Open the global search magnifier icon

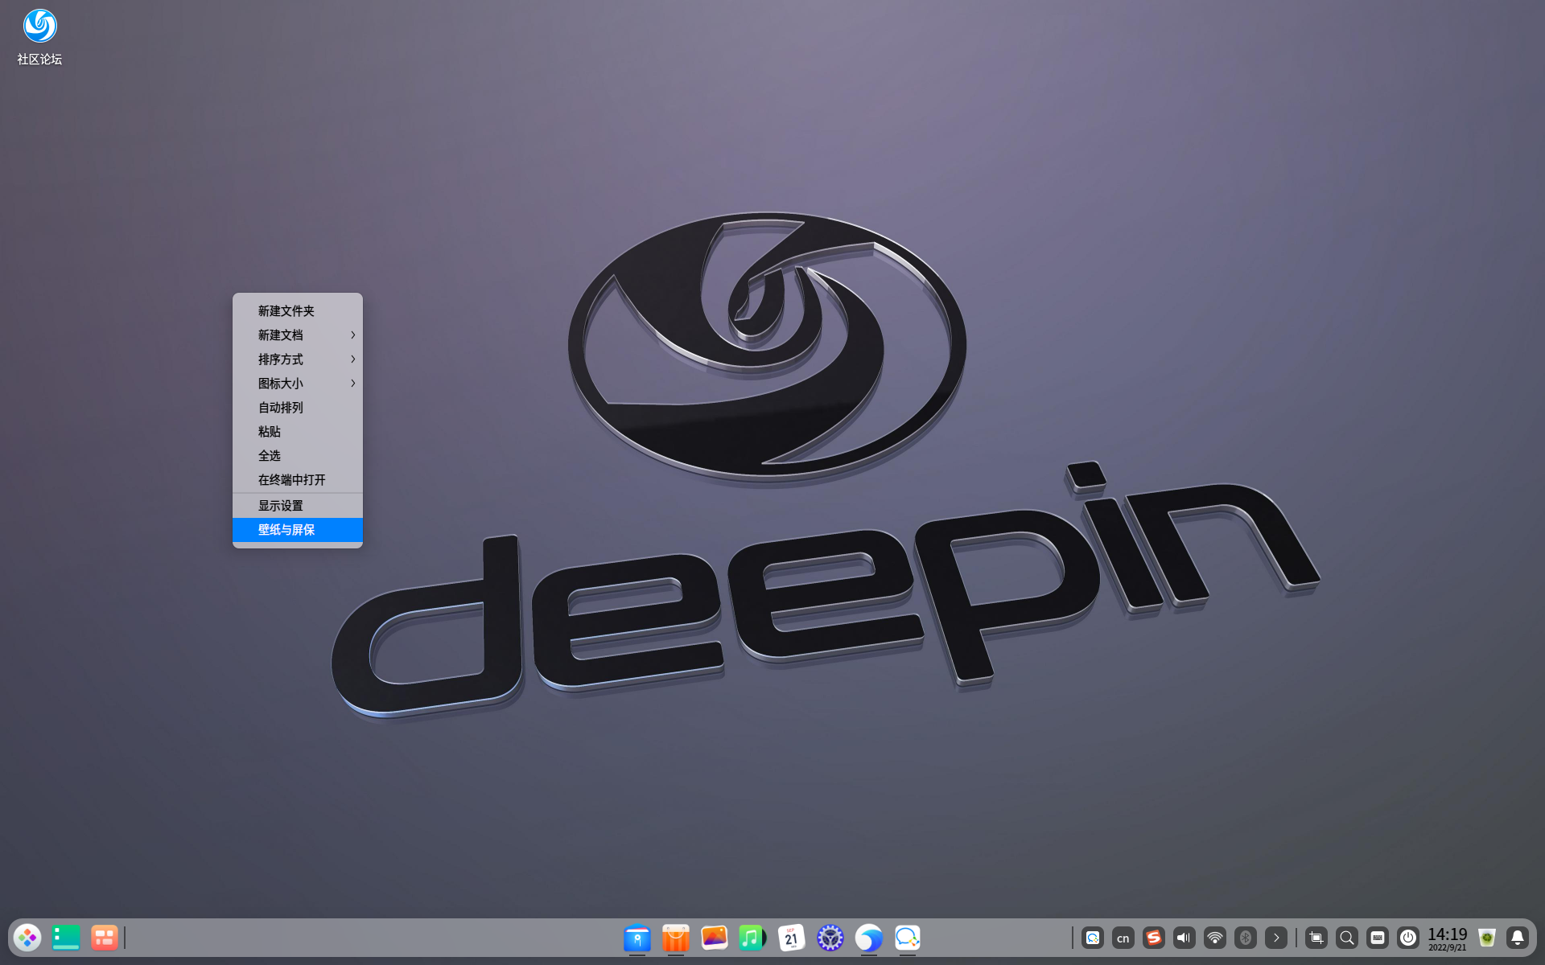(x=1347, y=938)
